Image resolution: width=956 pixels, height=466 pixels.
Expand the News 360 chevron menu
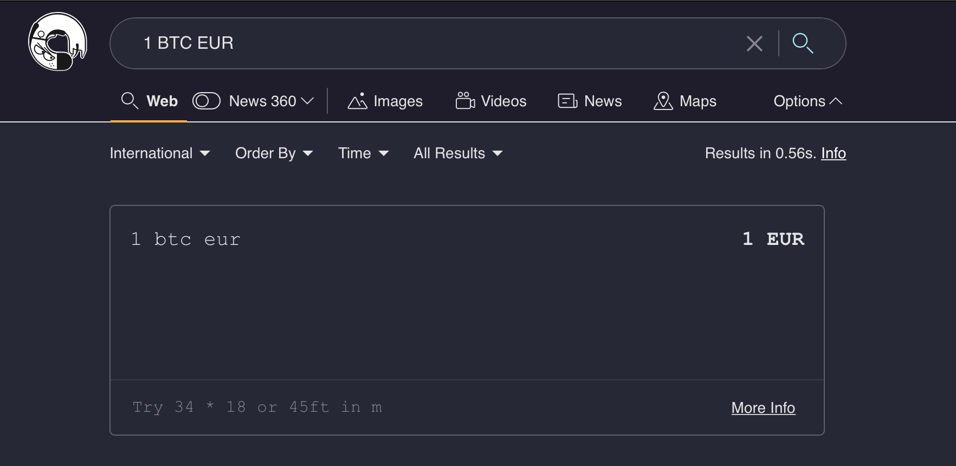307,101
